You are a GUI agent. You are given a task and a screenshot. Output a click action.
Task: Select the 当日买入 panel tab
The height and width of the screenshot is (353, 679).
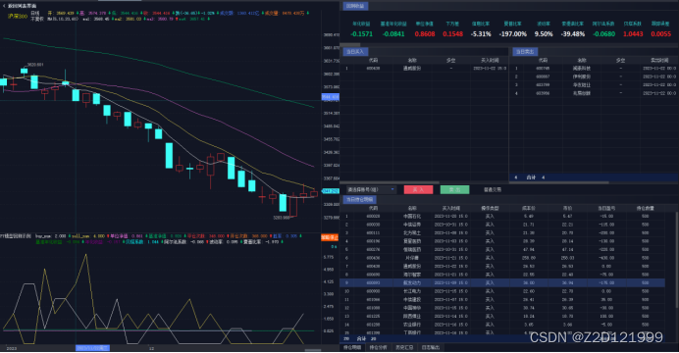click(x=355, y=51)
